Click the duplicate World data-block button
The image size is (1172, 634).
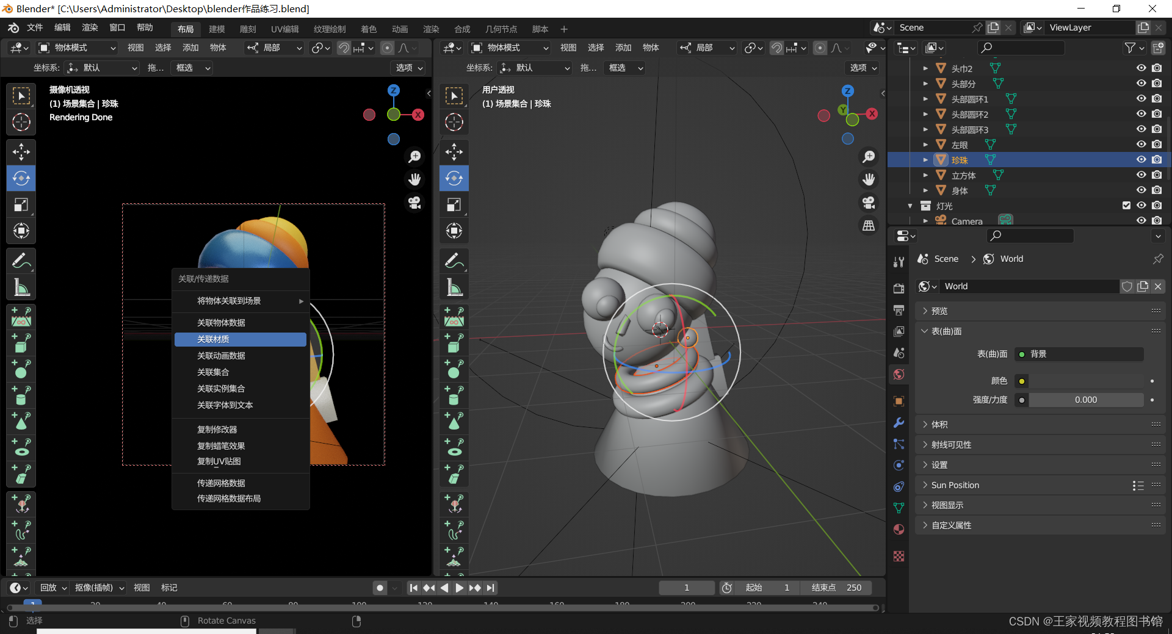[1142, 286]
